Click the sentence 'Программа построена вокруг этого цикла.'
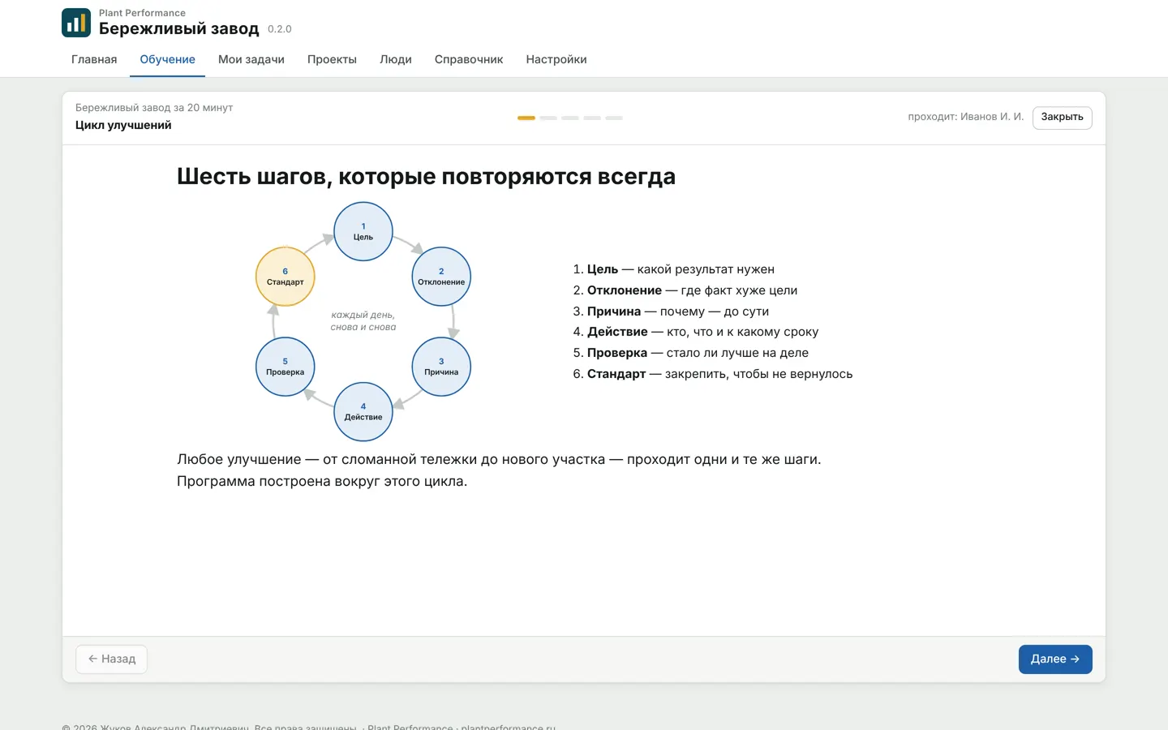This screenshot has height=730, width=1168. point(322,481)
